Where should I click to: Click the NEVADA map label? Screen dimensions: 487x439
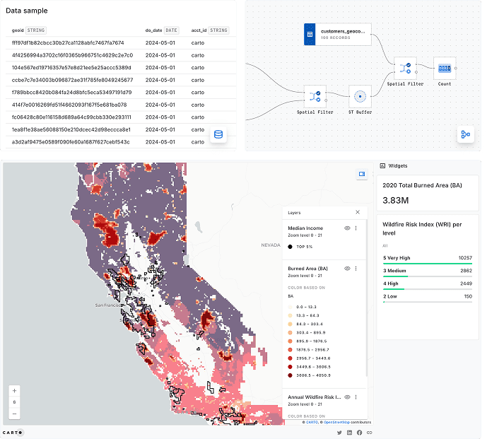tap(271, 245)
